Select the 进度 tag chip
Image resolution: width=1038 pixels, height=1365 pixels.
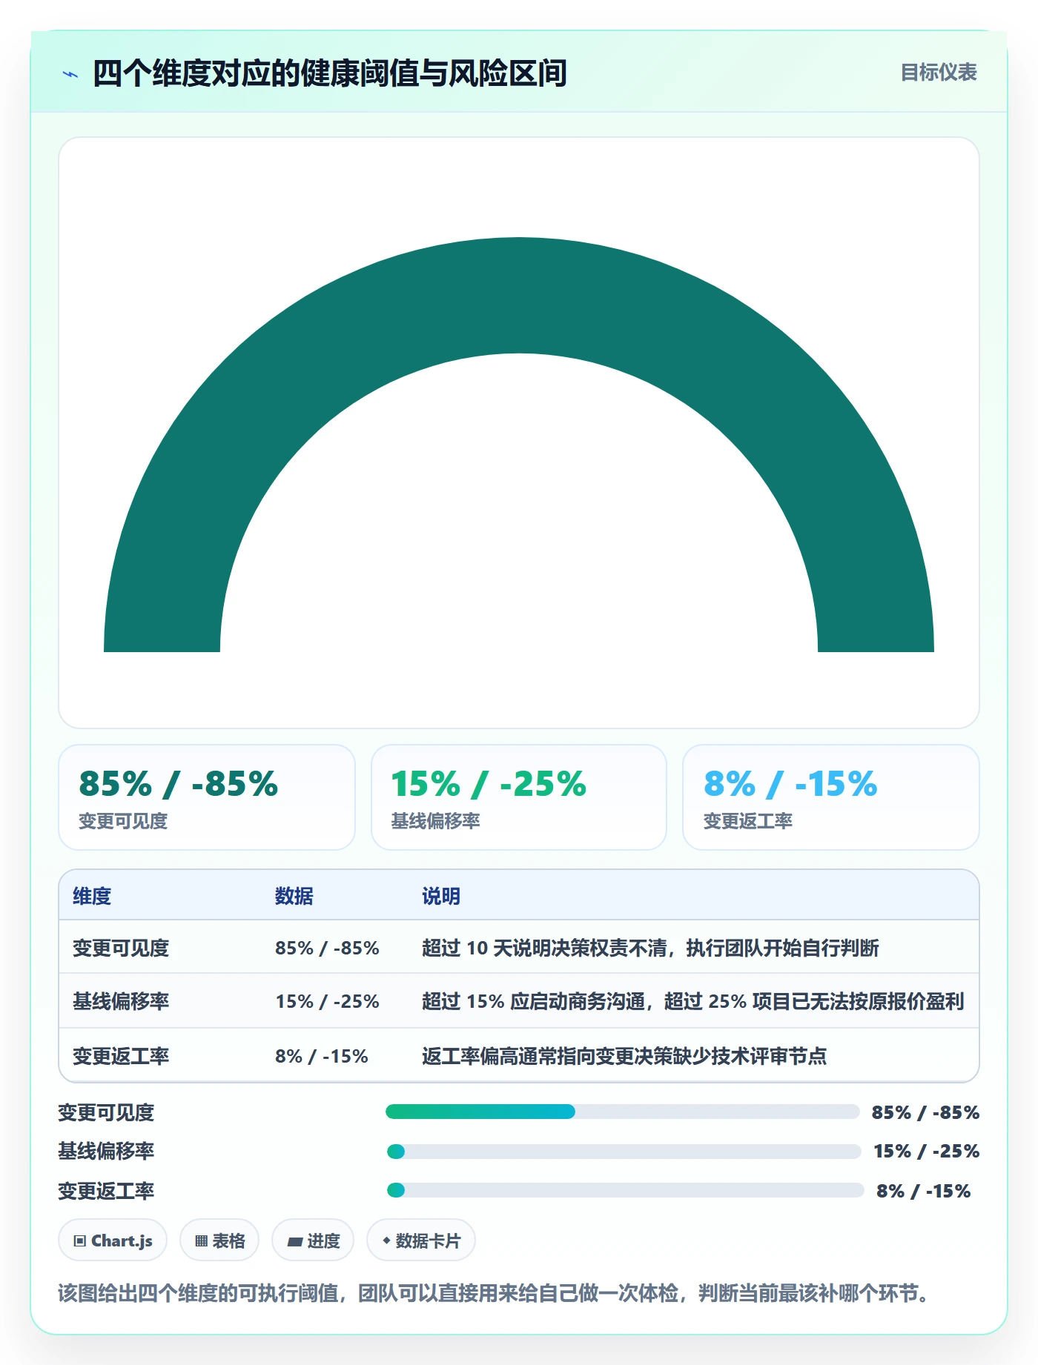point(313,1241)
